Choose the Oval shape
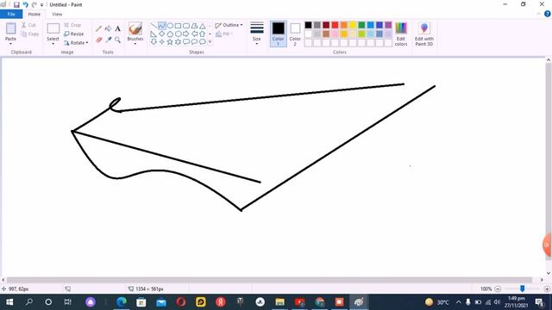The image size is (552, 310). pos(170,26)
